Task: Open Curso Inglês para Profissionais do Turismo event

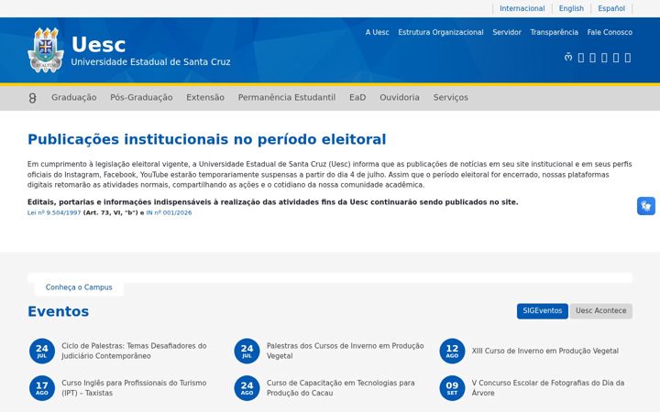Action: point(134,388)
